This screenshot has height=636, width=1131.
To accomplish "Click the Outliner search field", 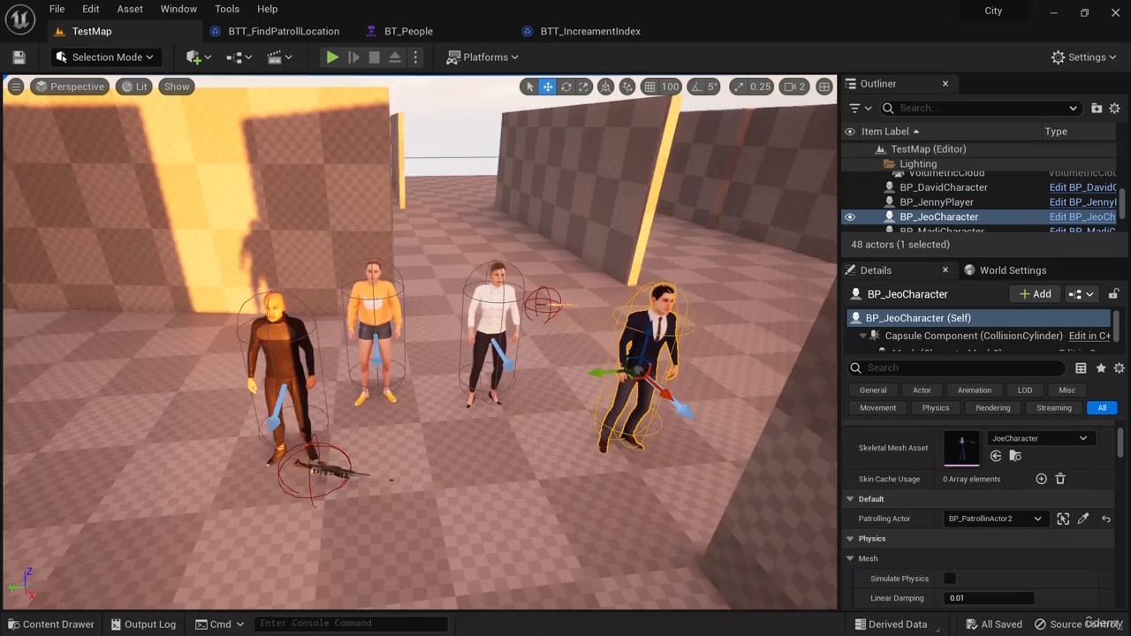I will click(x=979, y=108).
